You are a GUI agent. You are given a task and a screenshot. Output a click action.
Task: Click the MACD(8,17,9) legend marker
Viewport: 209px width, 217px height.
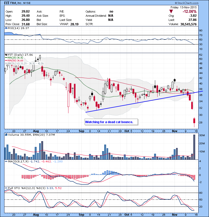[x=6, y=161]
